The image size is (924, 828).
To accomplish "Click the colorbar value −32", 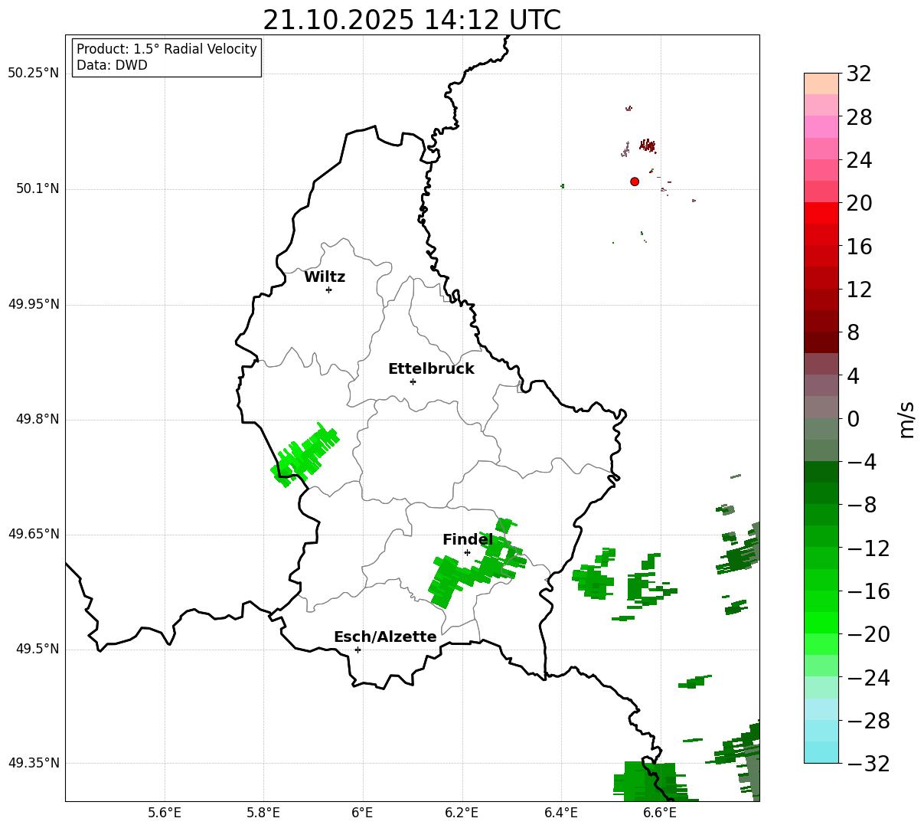I will click(867, 764).
